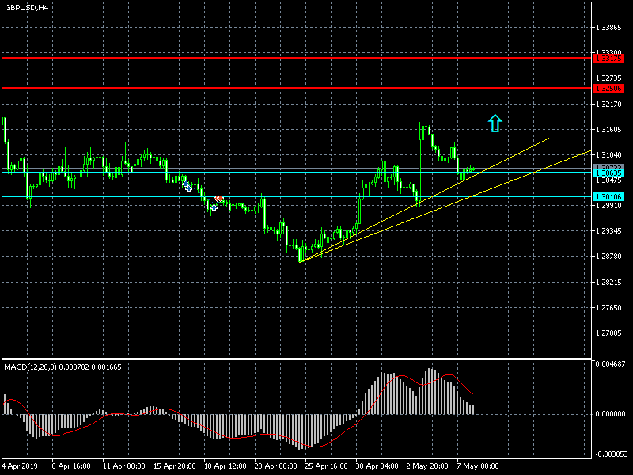Select the 1.30635 cyan price tag
The height and width of the screenshot is (475, 633).
coord(608,173)
